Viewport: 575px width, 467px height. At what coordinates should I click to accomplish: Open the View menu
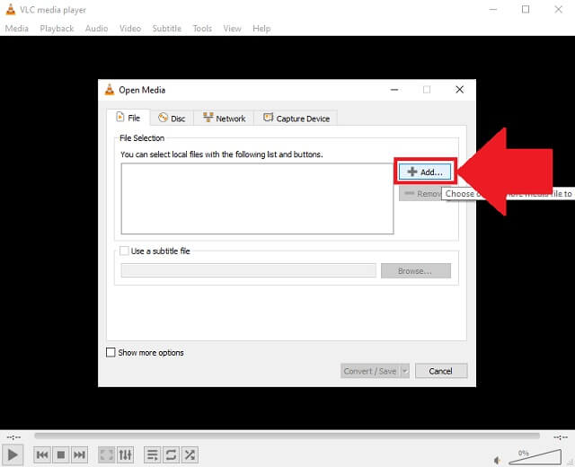(x=232, y=28)
